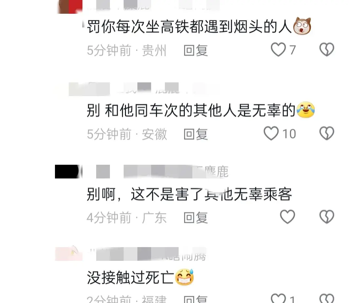Screen dimensions: 351x303
Task: Open the black avatar of 广东 commenter
Action: tap(68, 172)
